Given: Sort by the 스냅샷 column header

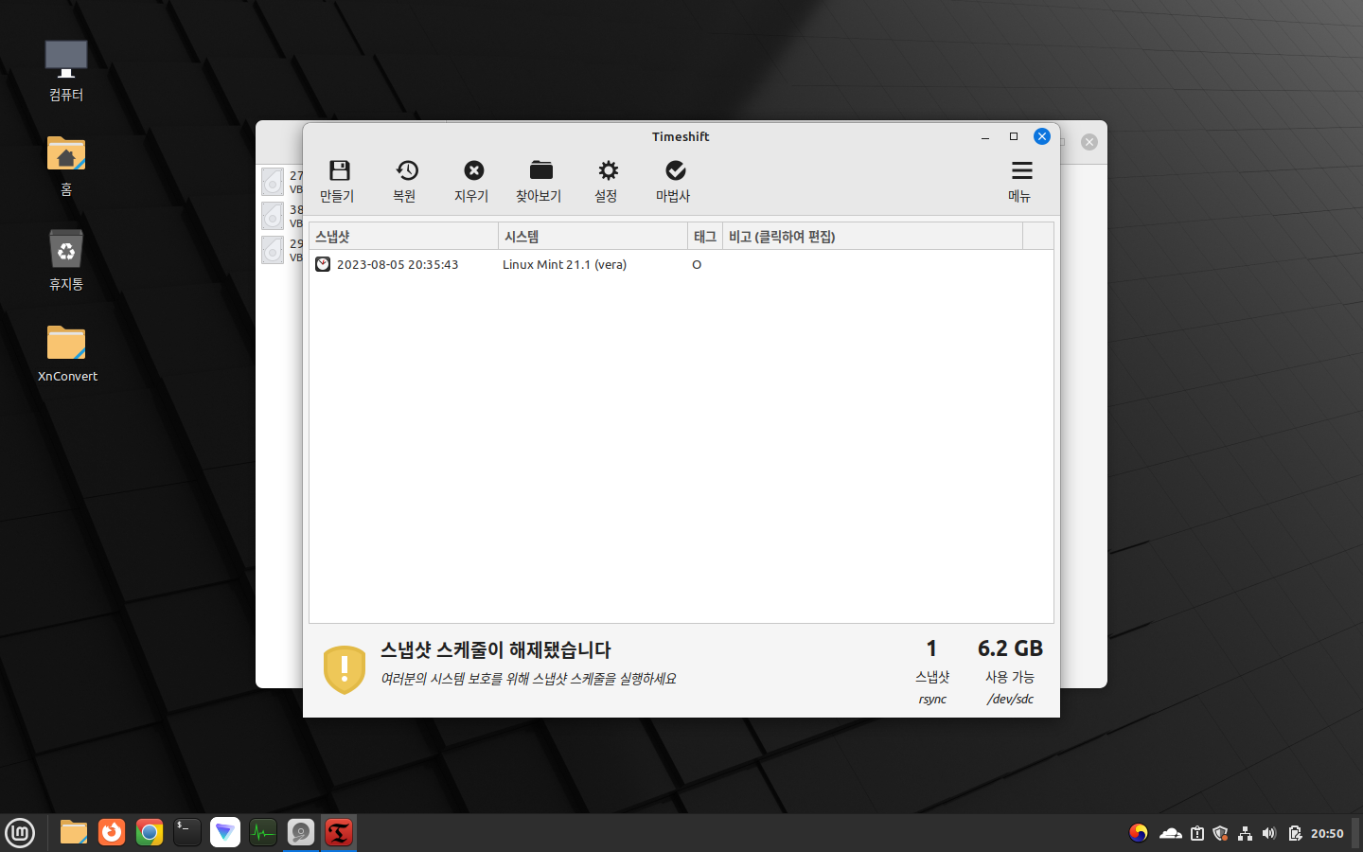Looking at the screenshot, I should point(403,237).
